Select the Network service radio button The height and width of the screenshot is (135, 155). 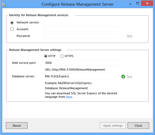pyautogui.click(x=12, y=23)
